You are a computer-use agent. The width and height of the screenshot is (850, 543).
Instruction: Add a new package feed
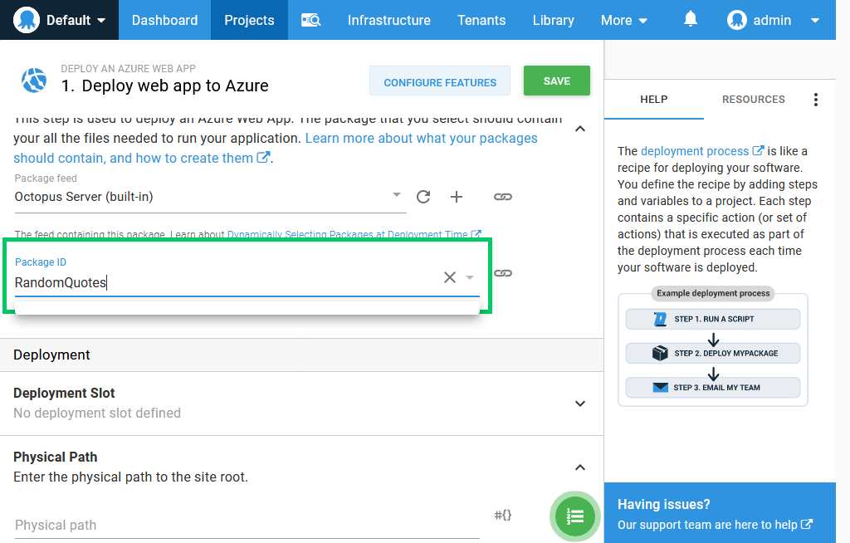[x=457, y=197]
